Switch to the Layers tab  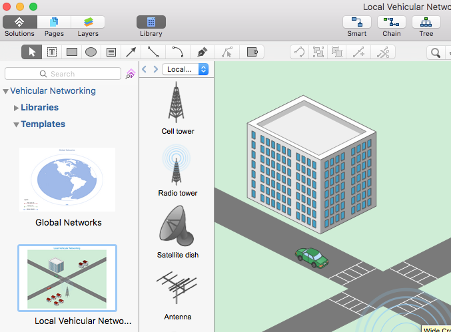coord(88,22)
